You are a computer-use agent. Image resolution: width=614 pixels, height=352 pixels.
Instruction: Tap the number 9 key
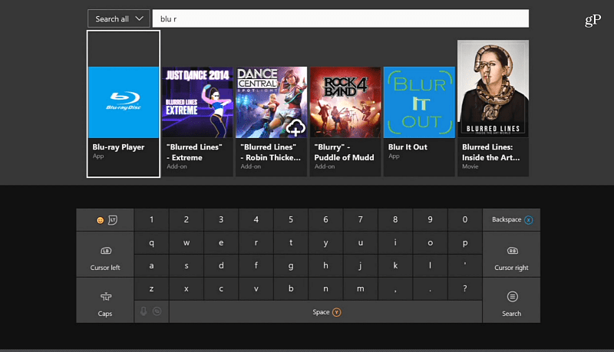pos(431,220)
